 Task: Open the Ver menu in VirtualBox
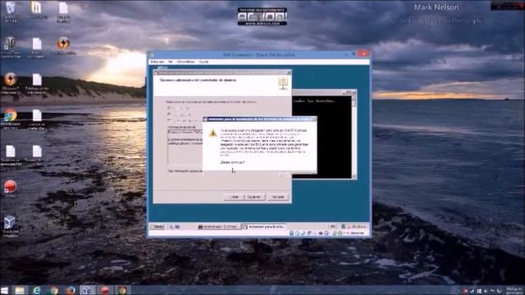coord(171,62)
